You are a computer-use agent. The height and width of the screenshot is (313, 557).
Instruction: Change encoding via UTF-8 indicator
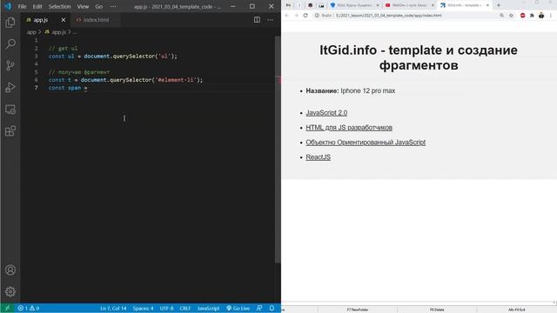point(166,309)
